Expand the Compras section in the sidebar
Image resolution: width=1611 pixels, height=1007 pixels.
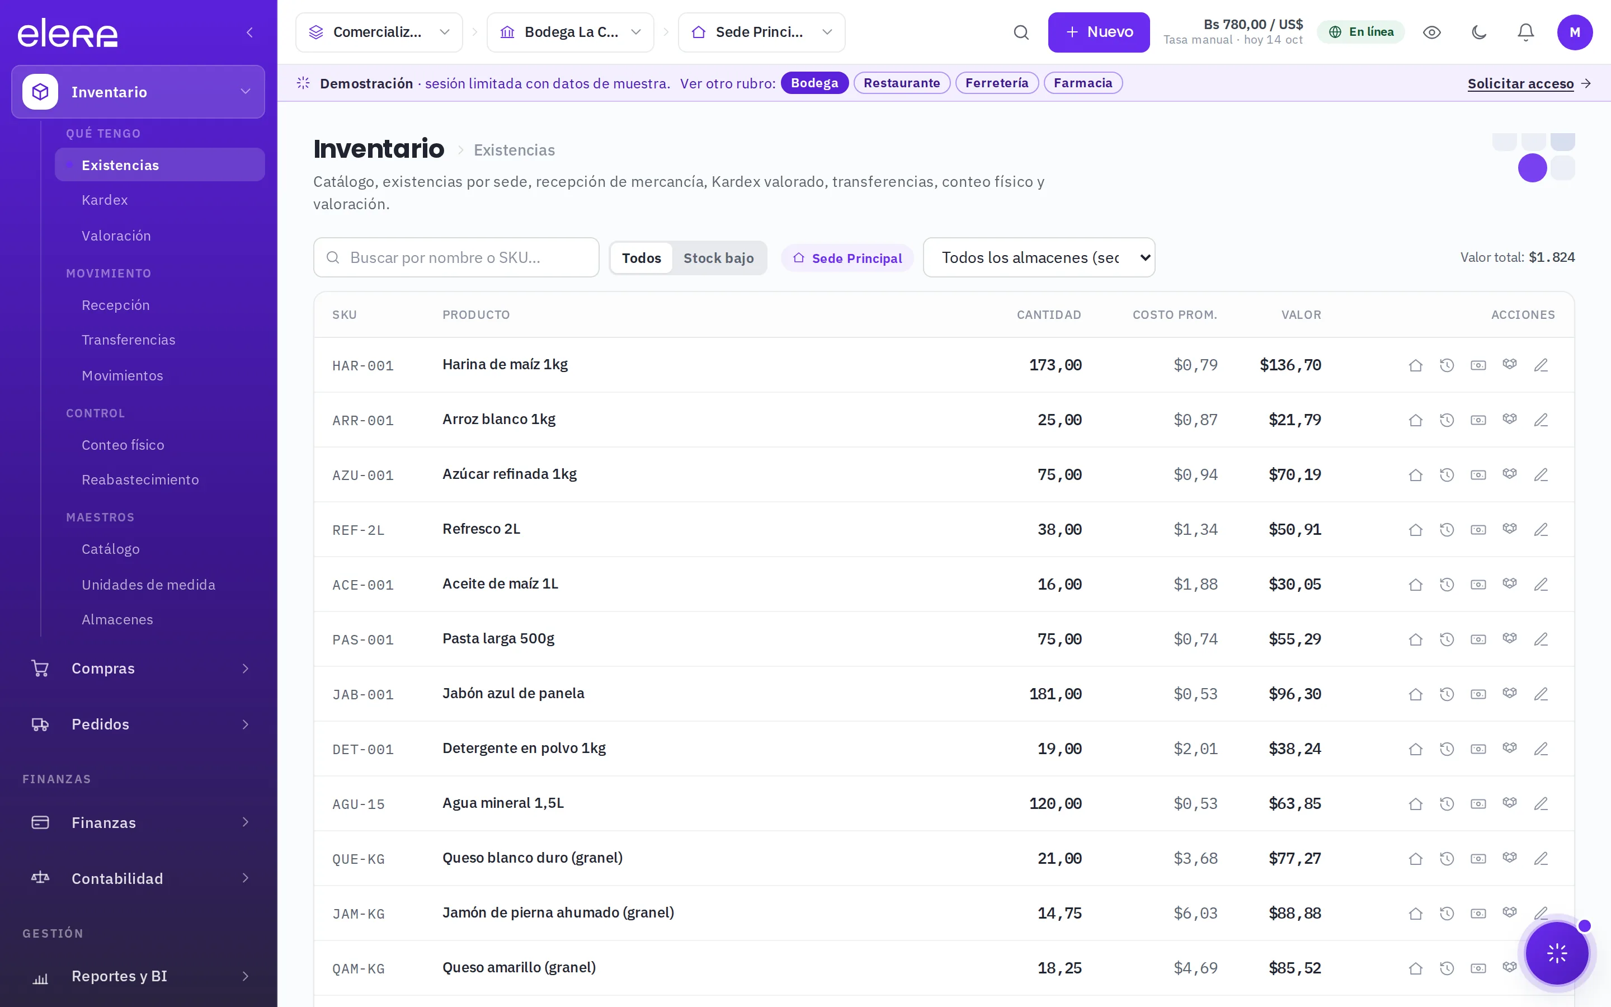coord(139,668)
